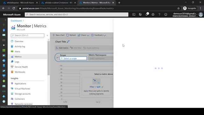Open Azure Cloud Shell icon
Viewport: 204px width, 115px height.
point(134,14)
